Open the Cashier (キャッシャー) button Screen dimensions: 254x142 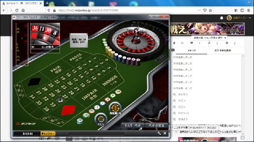(48, 133)
